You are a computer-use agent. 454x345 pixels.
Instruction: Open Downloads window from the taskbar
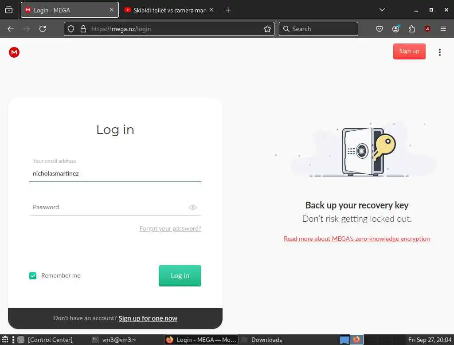tap(262, 340)
